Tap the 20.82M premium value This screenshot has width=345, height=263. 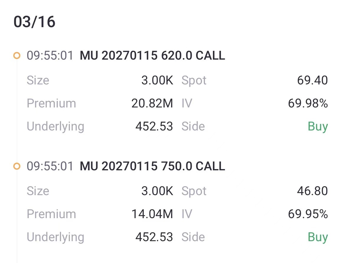tap(152, 103)
